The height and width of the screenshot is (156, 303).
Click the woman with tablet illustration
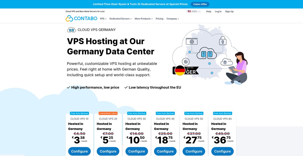(236, 68)
